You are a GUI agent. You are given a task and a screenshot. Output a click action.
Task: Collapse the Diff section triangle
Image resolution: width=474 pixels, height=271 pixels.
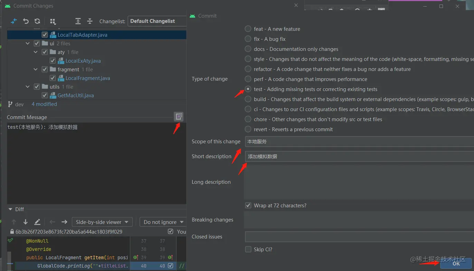pos(10,209)
